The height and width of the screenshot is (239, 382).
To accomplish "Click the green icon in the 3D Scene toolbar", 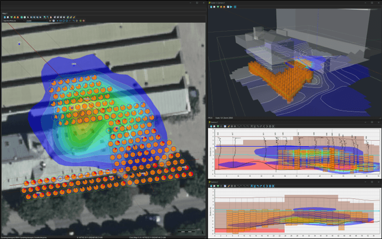I will coord(218,7).
